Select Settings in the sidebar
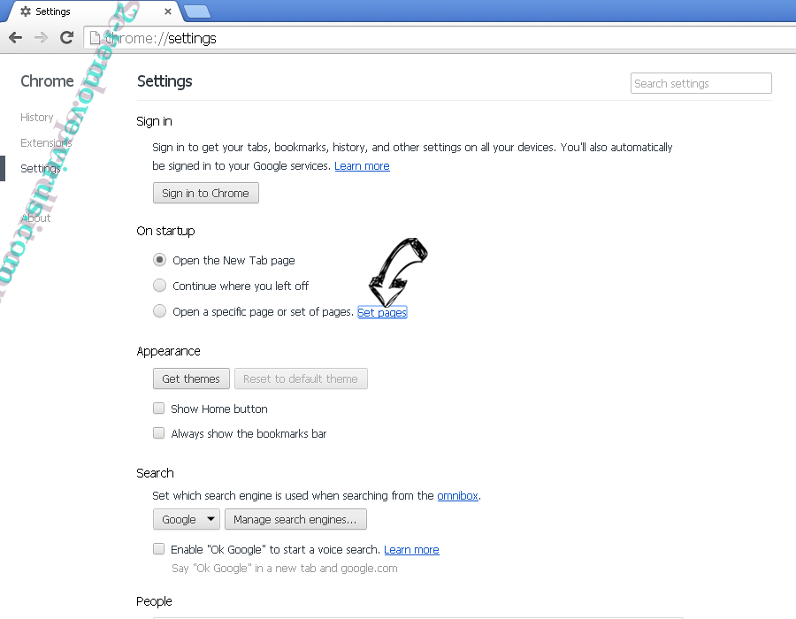 pos(40,168)
